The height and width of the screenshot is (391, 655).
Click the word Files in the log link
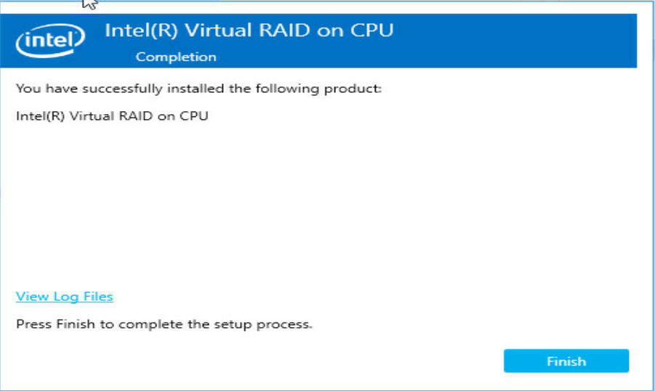(98, 297)
